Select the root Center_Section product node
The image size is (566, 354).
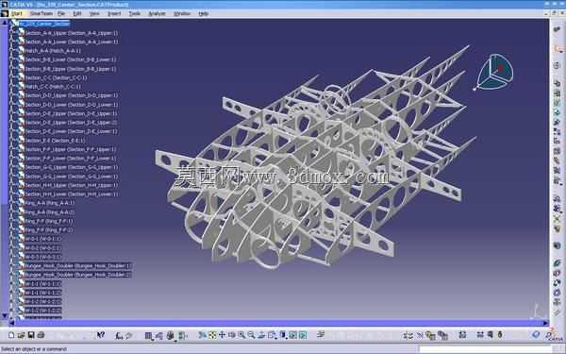tap(44, 24)
